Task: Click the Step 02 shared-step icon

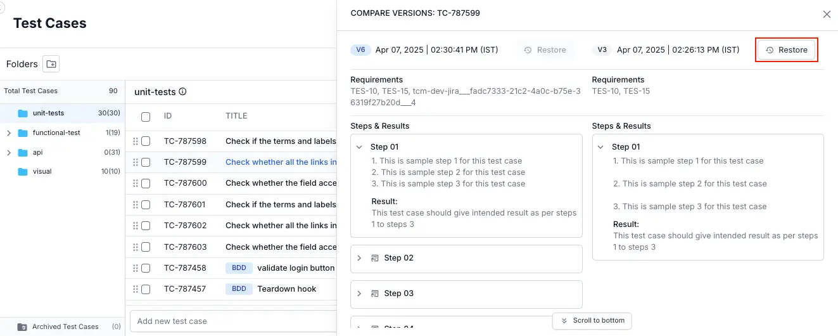Action: 374,258
